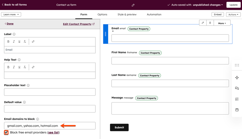Click the Update button

point(233,5)
